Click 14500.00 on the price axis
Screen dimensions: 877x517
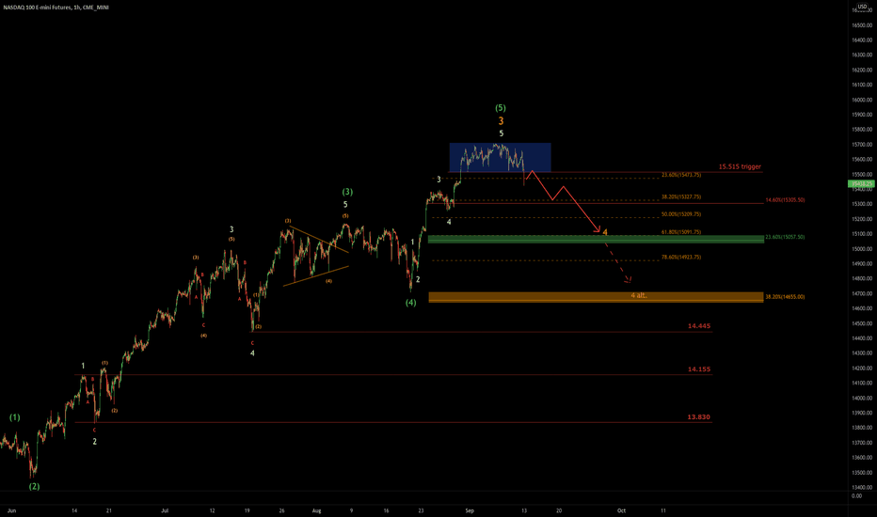[862, 323]
